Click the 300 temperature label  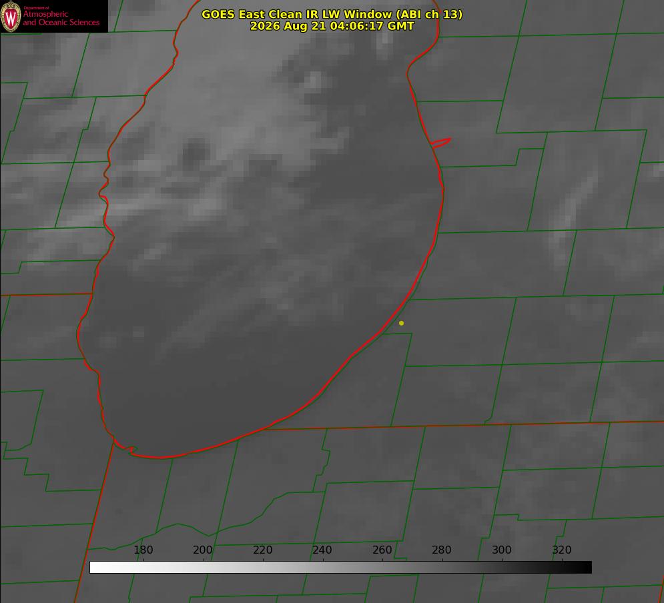502,550
